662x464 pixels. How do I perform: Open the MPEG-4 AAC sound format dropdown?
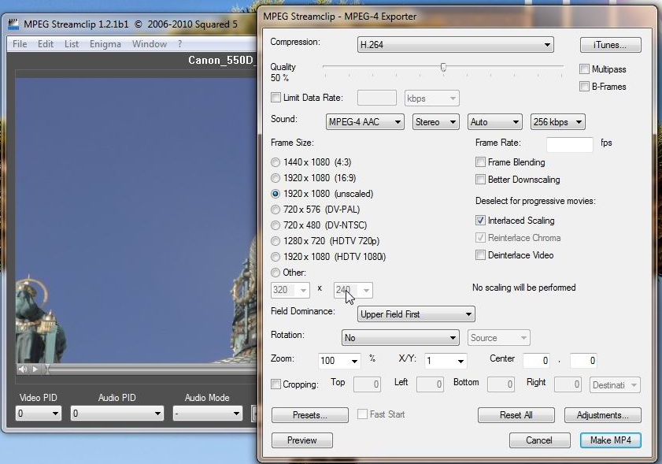click(365, 122)
